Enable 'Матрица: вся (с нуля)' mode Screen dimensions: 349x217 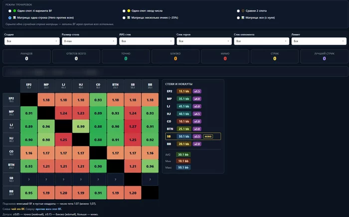click(x=238, y=18)
